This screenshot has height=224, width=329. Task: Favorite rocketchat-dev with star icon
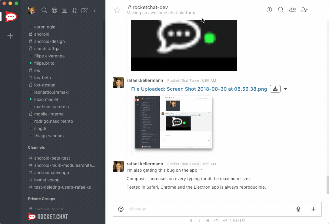(117, 10)
